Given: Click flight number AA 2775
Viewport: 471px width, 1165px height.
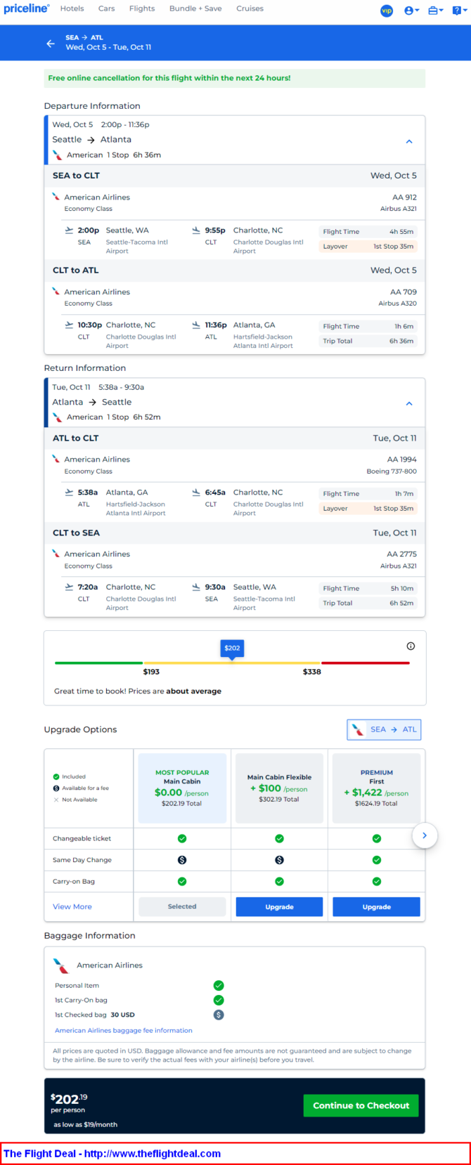Looking at the screenshot, I should pos(401,554).
